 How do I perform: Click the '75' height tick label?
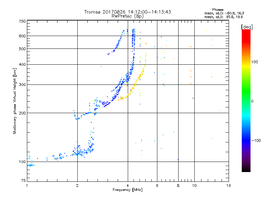coord(24,180)
